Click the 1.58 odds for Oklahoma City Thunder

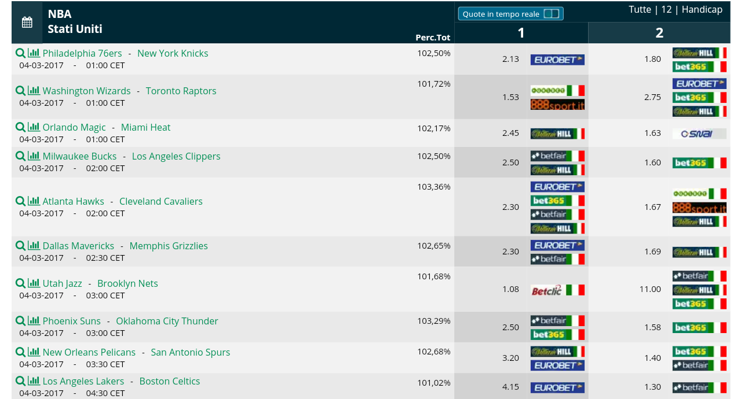coord(652,327)
